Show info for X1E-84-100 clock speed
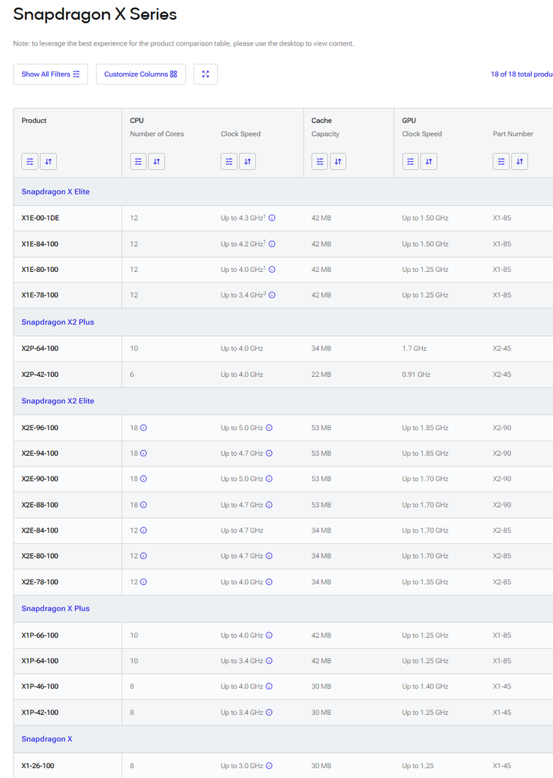This screenshot has height=778, width=553. [272, 243]
